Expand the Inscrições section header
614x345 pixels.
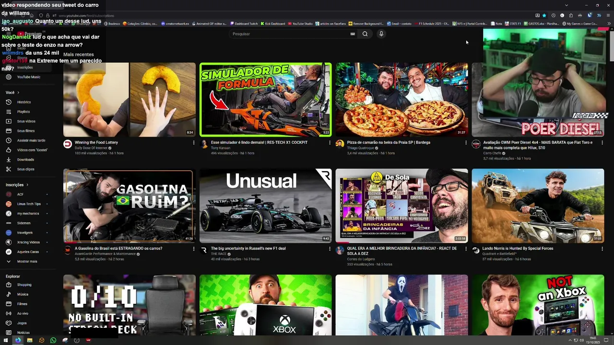tap(17, 185)
